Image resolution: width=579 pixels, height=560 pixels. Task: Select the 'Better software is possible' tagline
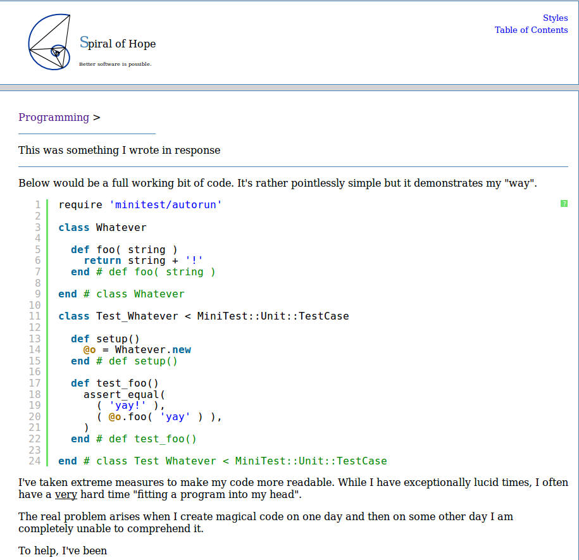[115, 63]
